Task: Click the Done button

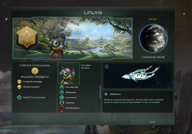Action: tap(152, 122)
